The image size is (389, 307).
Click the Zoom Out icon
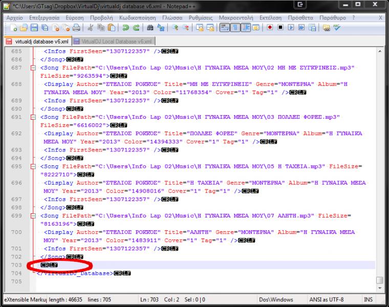[186, 28]
